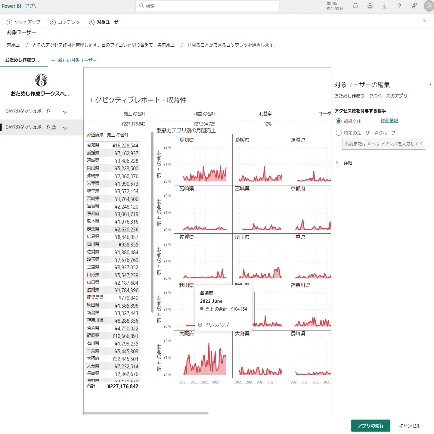
Task: Select the 対象ユーザー step tab
Action: 106,22
